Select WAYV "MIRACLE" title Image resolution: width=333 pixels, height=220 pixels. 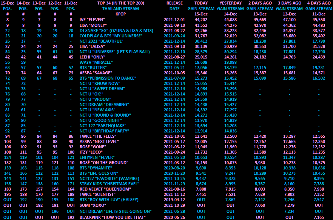[x=96, y=62]
